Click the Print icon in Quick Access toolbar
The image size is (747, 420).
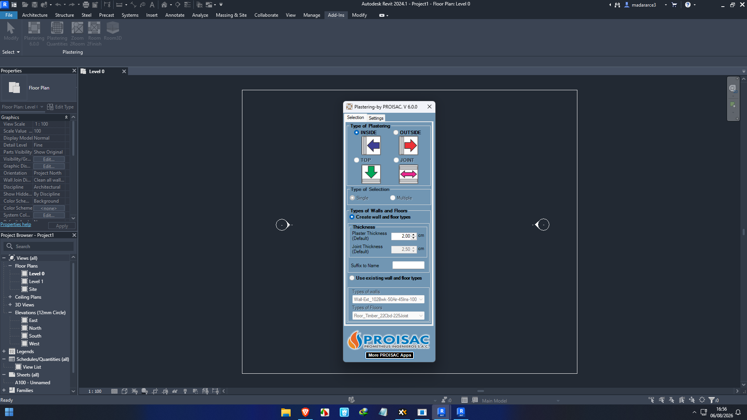(x=86, y=5)
